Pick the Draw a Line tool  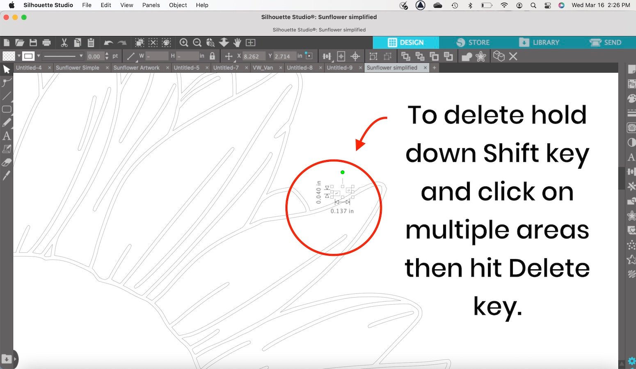pos(7,96)
